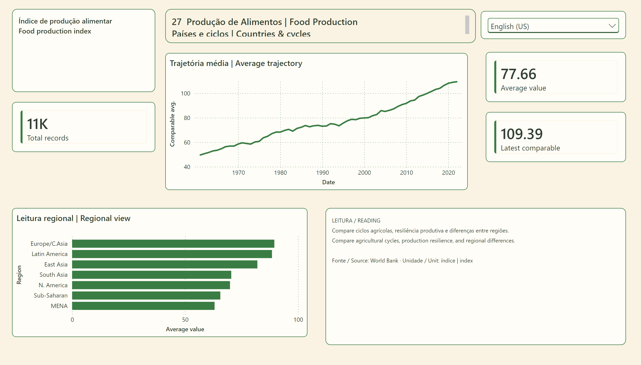Click the Latin America bar
Image resolution: width=641 pixels, height=365 pixels.
pyautogui.click(x=172, y=254)
